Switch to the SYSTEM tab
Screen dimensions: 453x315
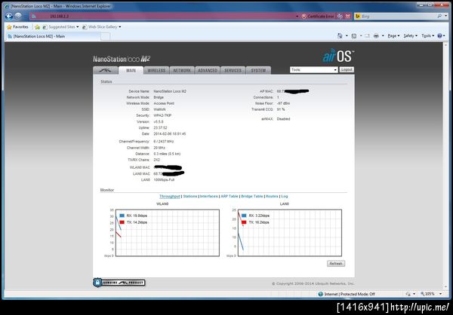pos(258,70)
